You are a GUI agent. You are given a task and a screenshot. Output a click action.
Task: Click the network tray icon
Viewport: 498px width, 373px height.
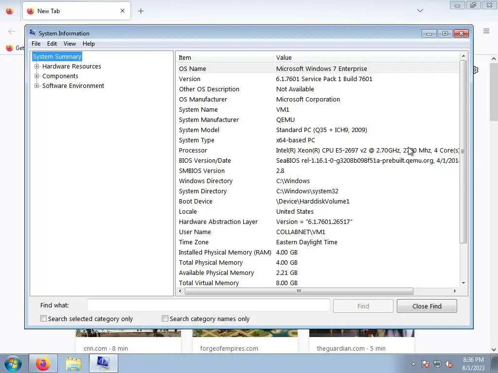[437, 364]
